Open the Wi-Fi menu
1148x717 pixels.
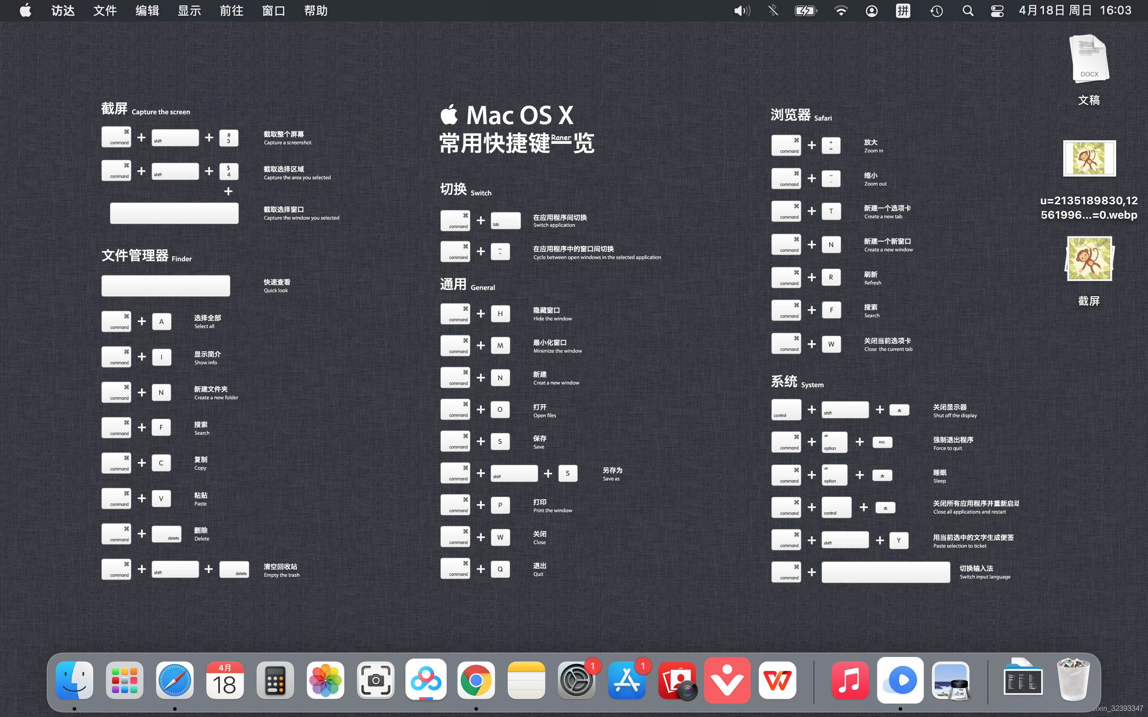(841, 10)
